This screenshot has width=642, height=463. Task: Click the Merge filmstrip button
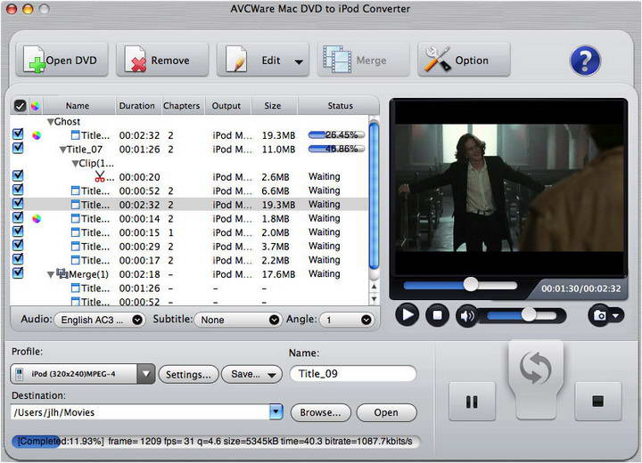pos(363,61)
